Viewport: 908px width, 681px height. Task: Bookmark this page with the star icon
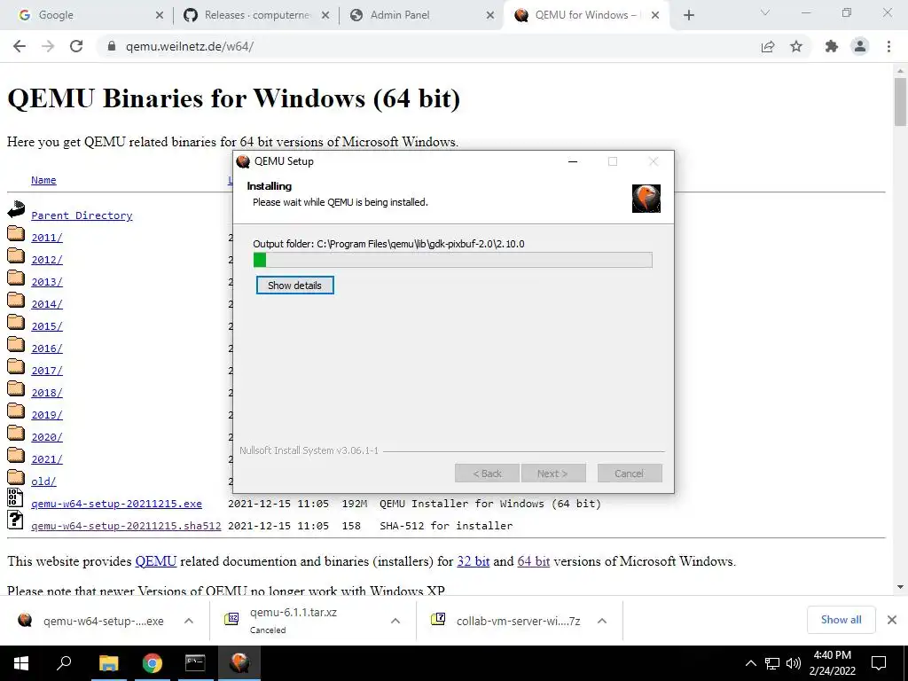click(x=796, y=46)
